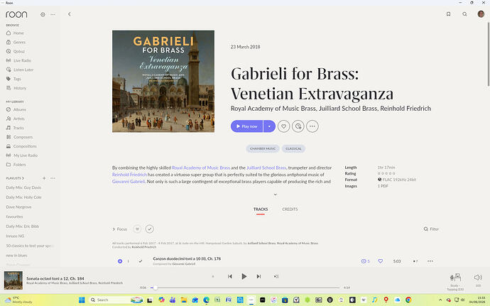490x306 pixels.
Task: Add album to library with the plus icon
Action: [x=298, y=126]
